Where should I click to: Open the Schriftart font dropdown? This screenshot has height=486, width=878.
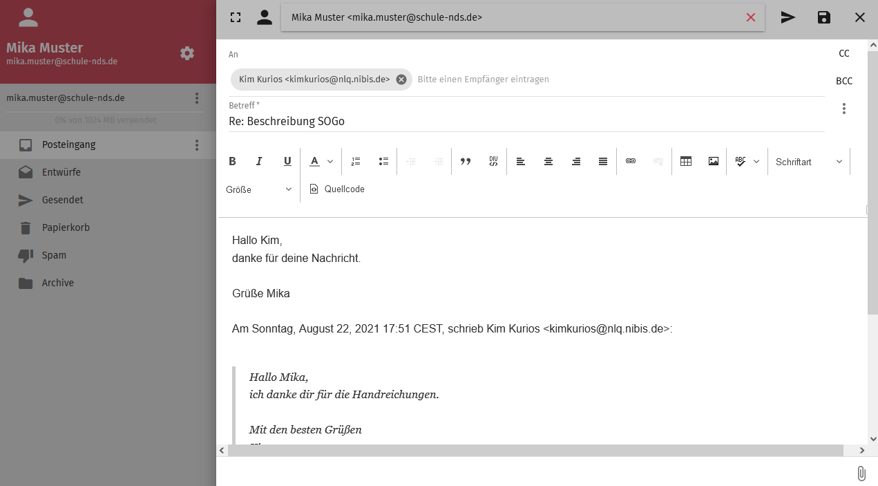point(809,161)
